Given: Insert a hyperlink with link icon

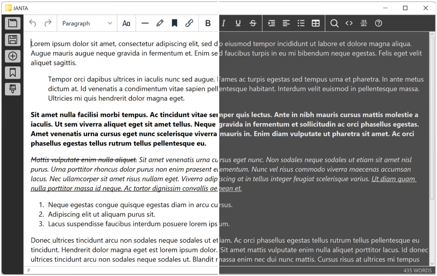Looking at the screenshot, I should pyautogui.click(x=189, y=23).
